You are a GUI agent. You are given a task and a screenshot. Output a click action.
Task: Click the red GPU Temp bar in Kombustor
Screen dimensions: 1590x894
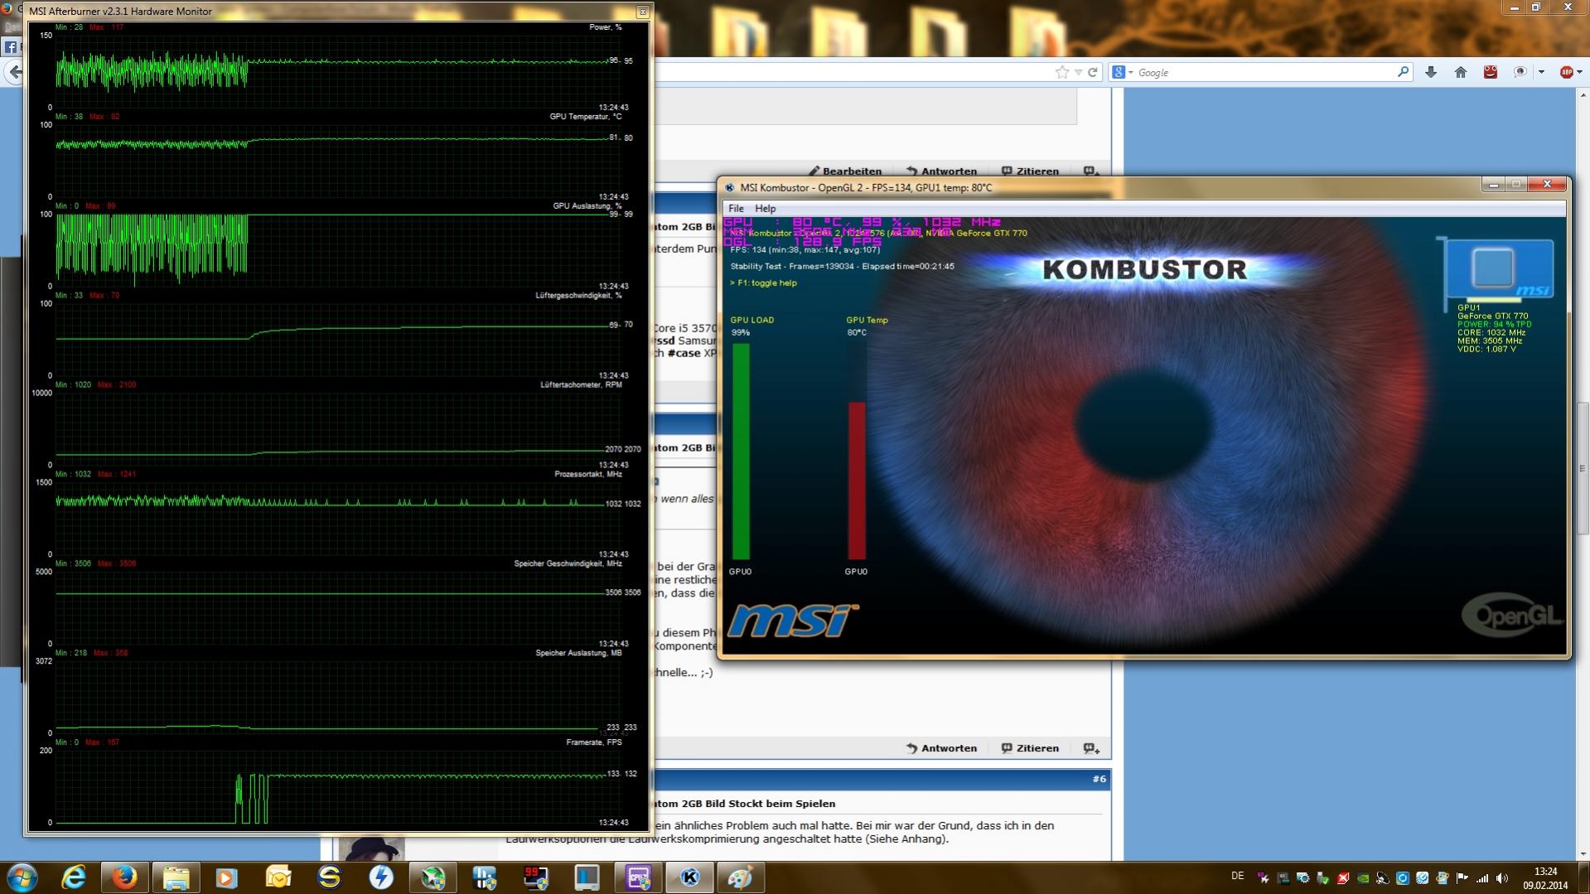point(857,481)
